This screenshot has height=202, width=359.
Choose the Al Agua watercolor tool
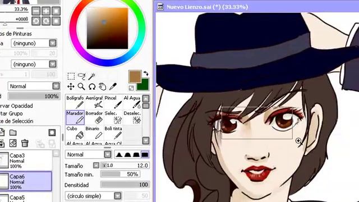pos(132,102)
